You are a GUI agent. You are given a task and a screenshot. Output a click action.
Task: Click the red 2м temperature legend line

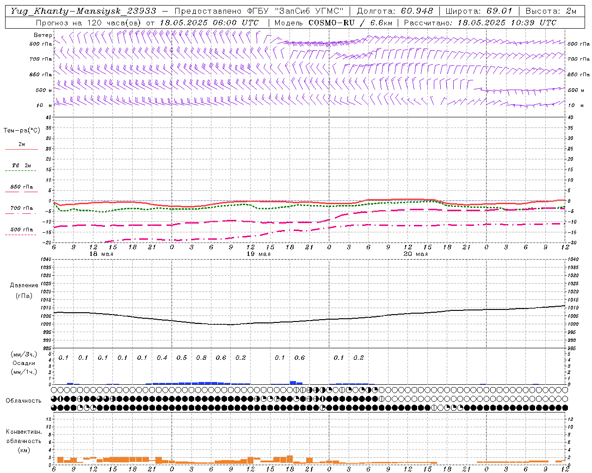pos(22,149)
